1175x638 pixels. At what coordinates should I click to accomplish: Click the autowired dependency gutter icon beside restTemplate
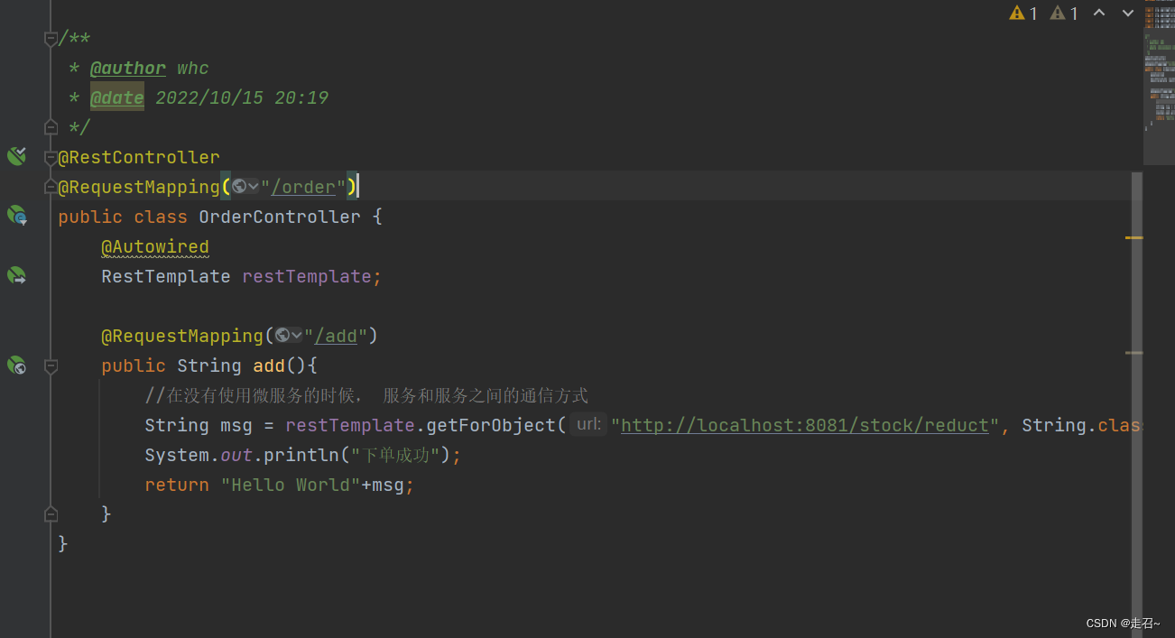click(16, 275)
